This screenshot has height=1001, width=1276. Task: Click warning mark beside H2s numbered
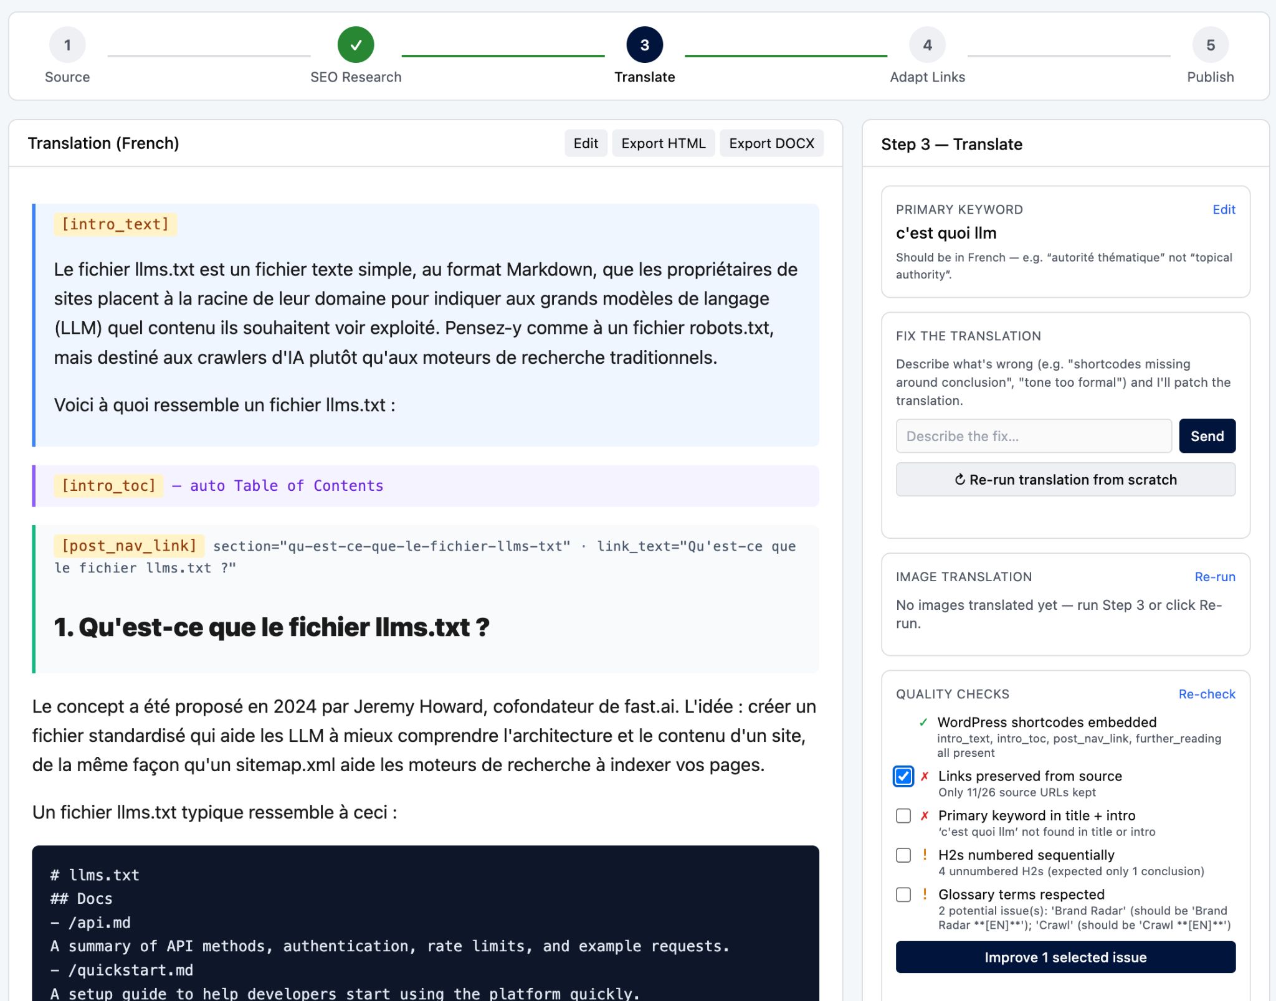(925, 855)
